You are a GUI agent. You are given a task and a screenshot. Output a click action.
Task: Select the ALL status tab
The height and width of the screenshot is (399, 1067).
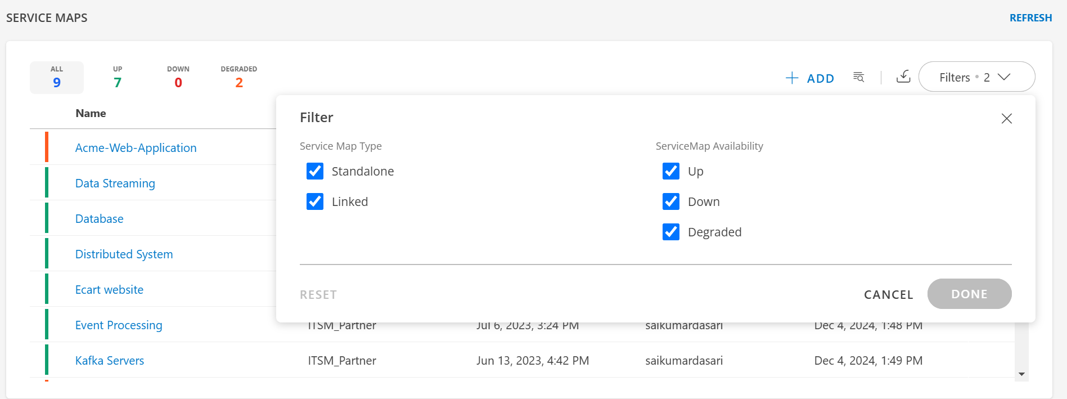coord(57,78)
